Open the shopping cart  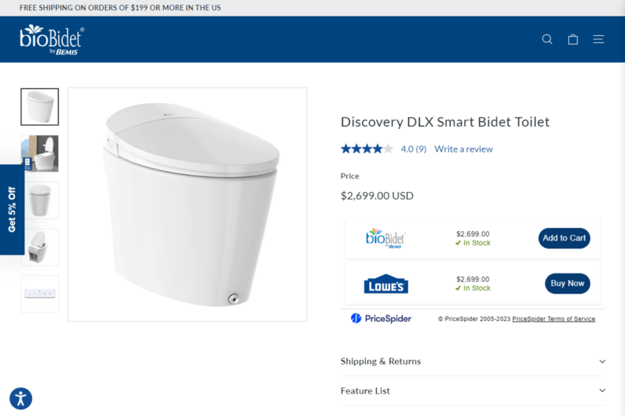(573, 38)
